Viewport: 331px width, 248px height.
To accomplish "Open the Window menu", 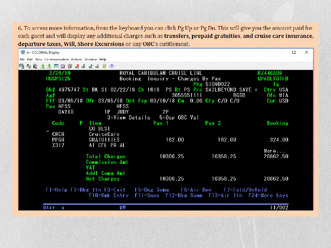I will click(91, 59).
